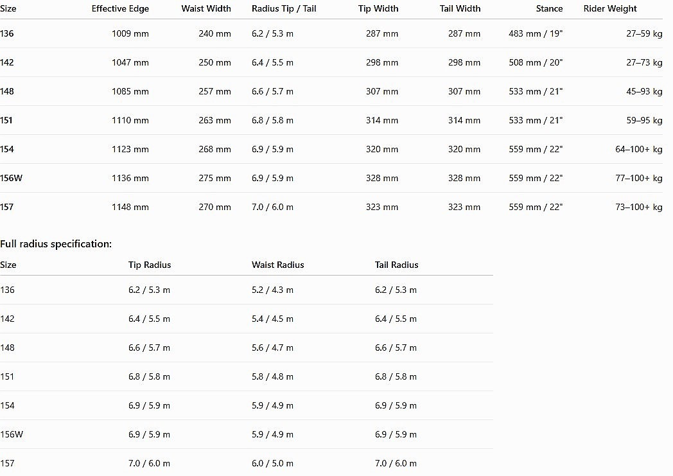Click the Tail Radius column header
The image size is (673, 476).
pyautogui.click(x=396, y=265)
